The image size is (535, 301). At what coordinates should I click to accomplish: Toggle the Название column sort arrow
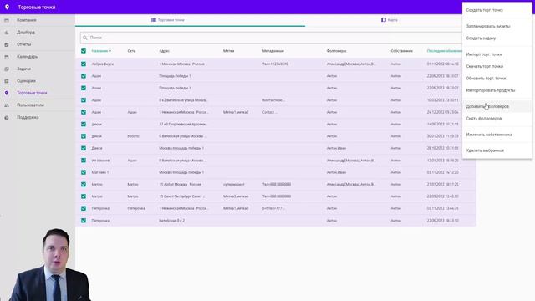(110, 51)
